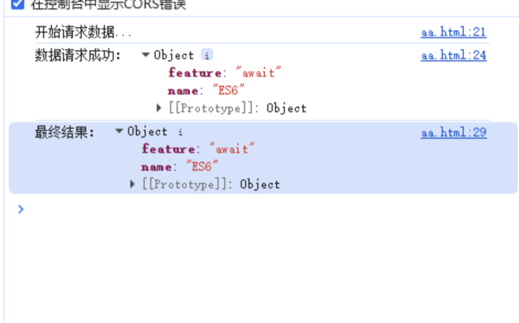Viewport: 519px width, 323px height.
Task: Focus the console input line
Action: pos(265,209)
